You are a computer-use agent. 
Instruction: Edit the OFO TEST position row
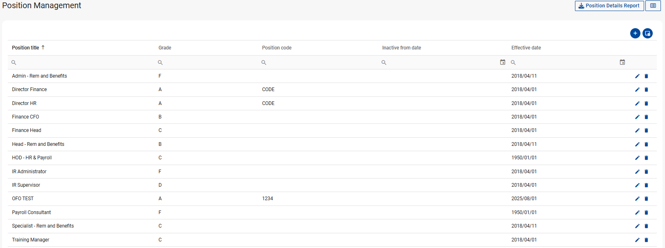tap(637, 199)
